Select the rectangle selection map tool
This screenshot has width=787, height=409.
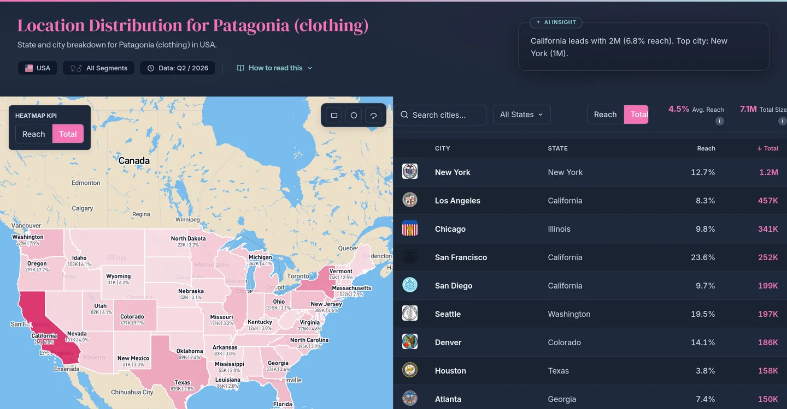(x=334, y=116)
